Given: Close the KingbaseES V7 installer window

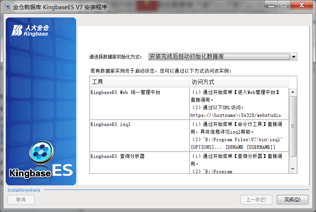Looking at the screenshot, I should pos(302,5).
